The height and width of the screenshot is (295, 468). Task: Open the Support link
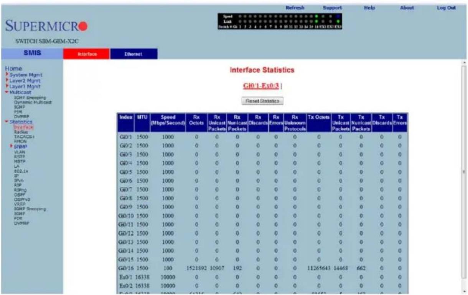[x=332, y=8]
